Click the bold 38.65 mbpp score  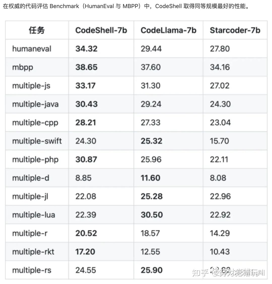point(86,67)
